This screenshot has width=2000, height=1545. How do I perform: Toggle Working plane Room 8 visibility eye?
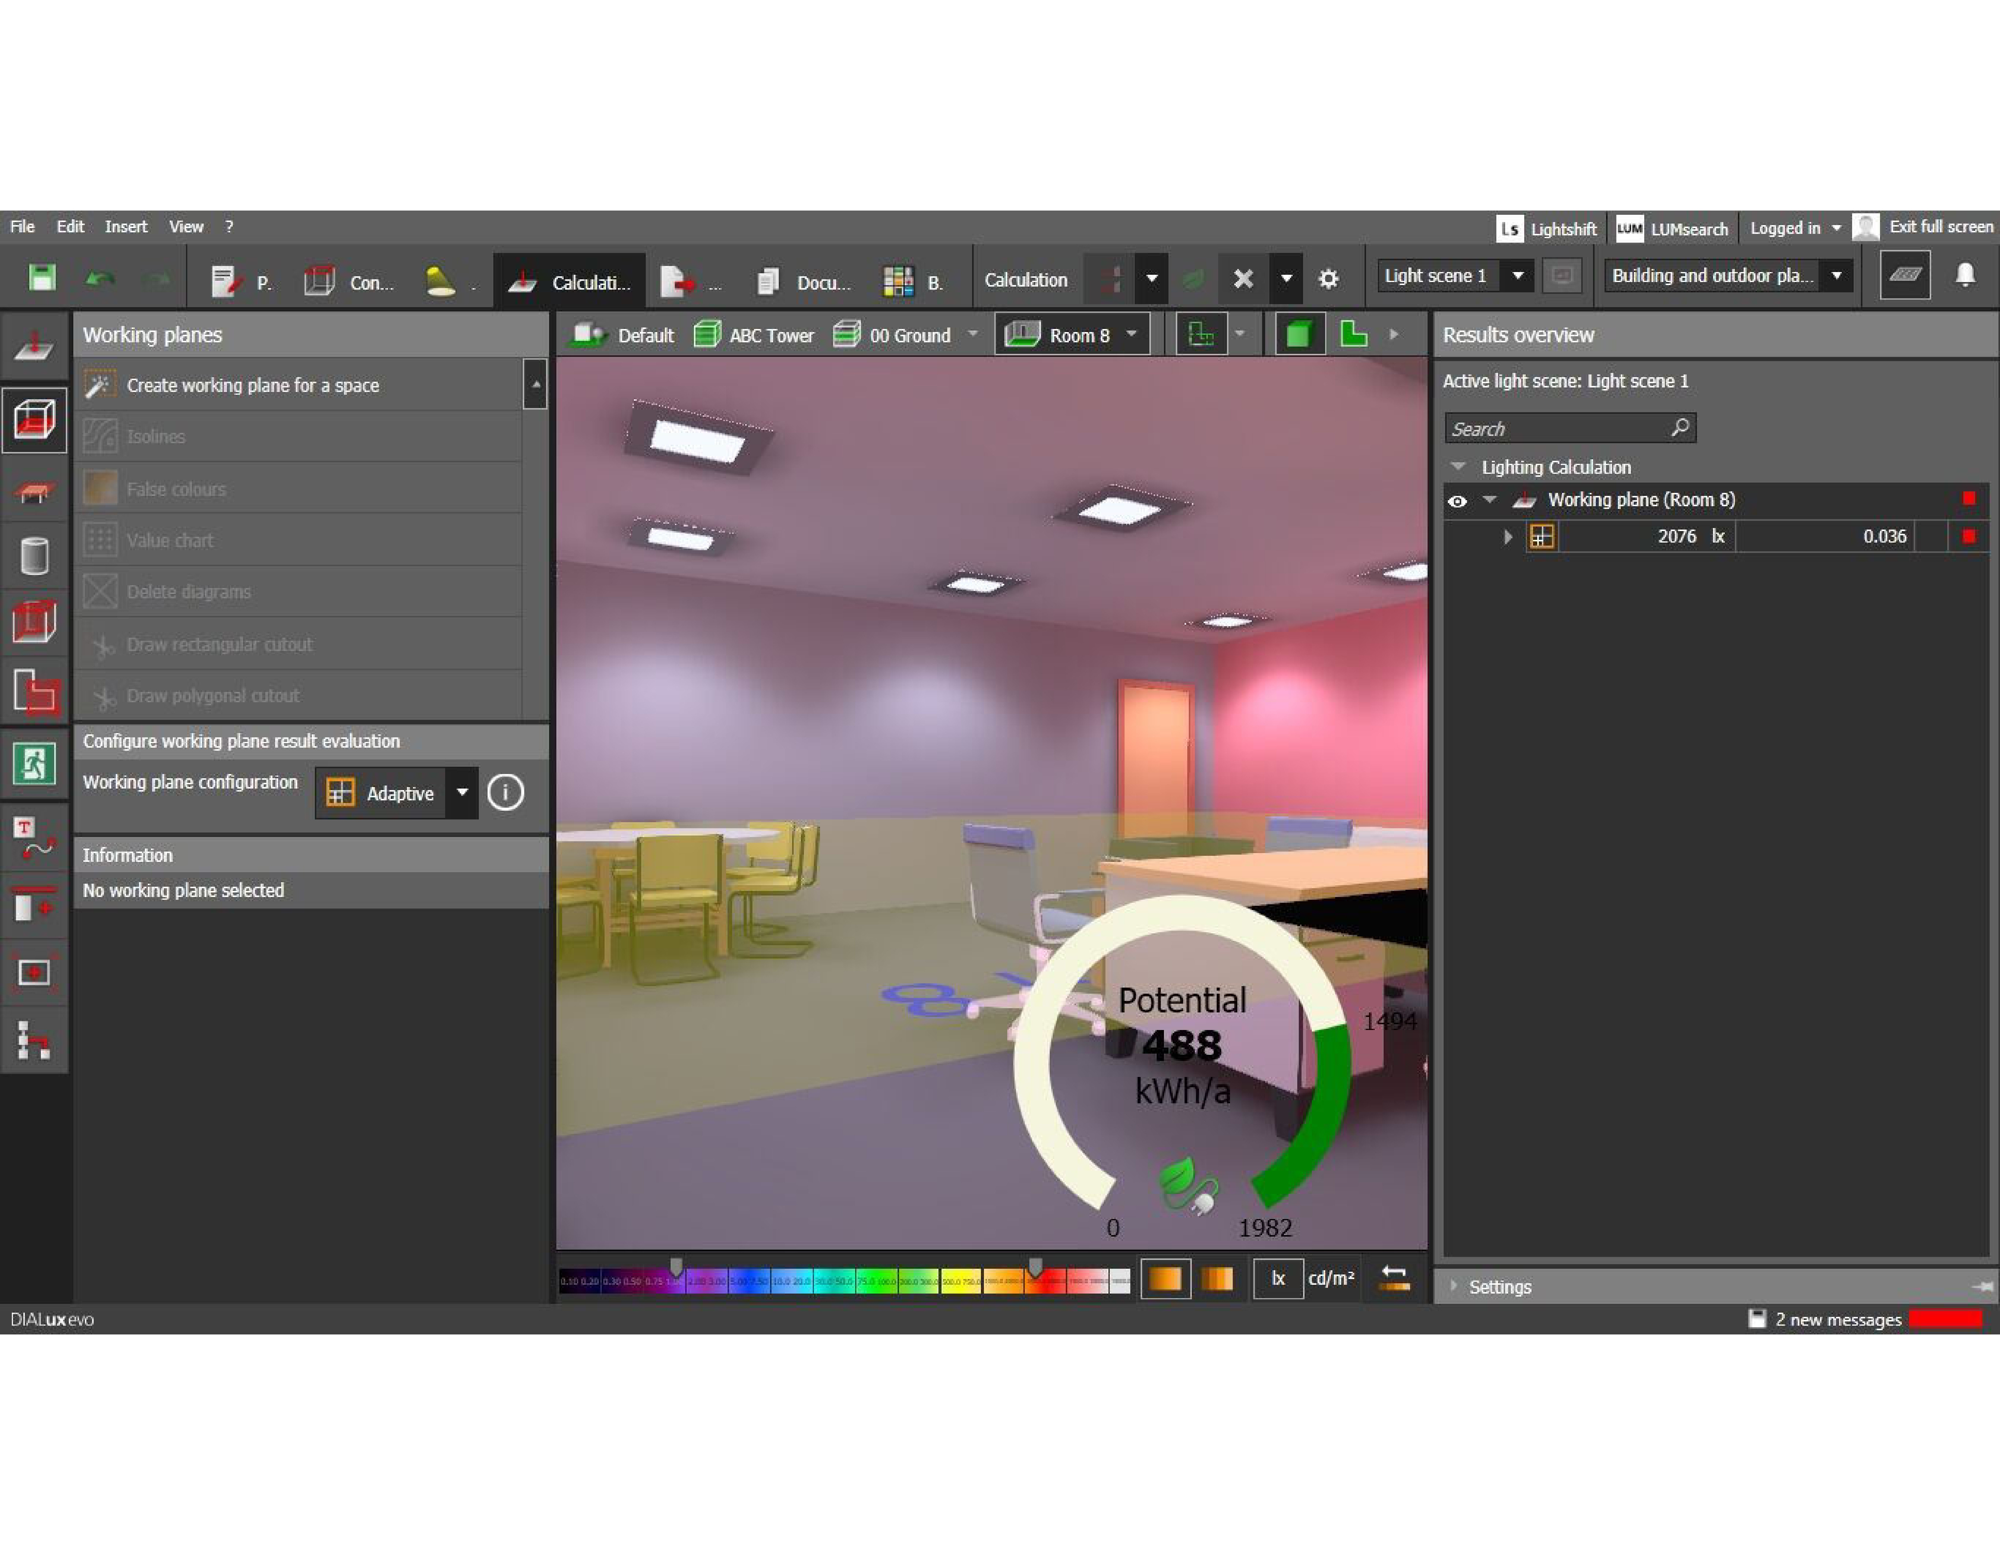pos(1457,501)
